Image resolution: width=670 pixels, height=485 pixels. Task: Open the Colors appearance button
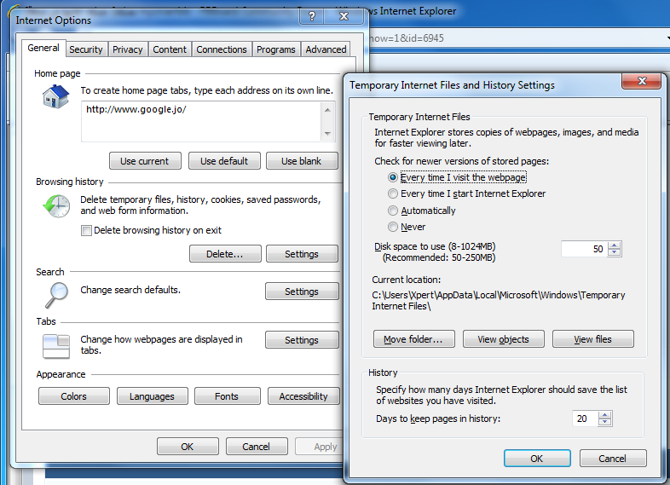(x=74, y=396)
